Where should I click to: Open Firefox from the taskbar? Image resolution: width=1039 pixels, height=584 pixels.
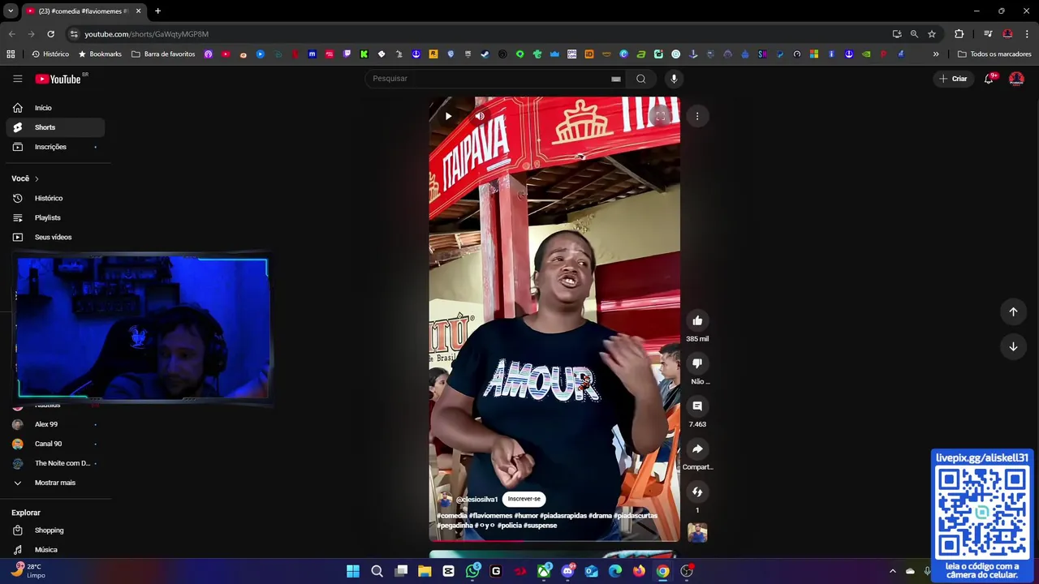(639, 571)
